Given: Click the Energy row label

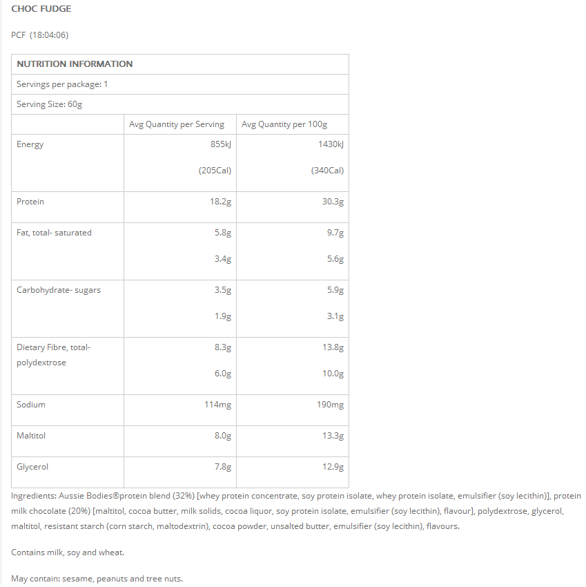Looking at the screenshot, I should [x=30, y=144].
